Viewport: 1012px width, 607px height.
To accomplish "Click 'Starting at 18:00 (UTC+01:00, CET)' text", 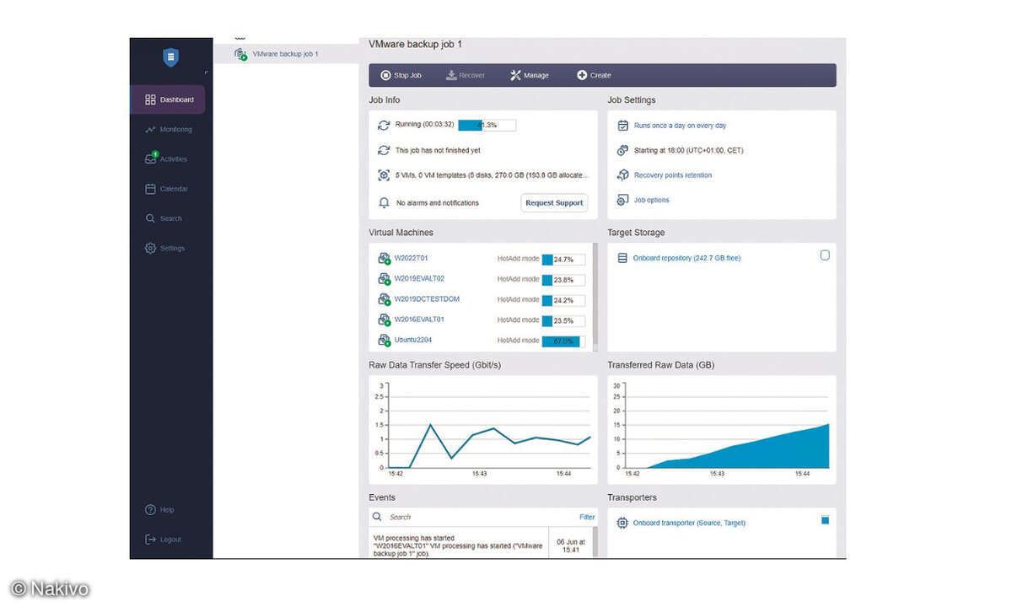I will (689, 150).
